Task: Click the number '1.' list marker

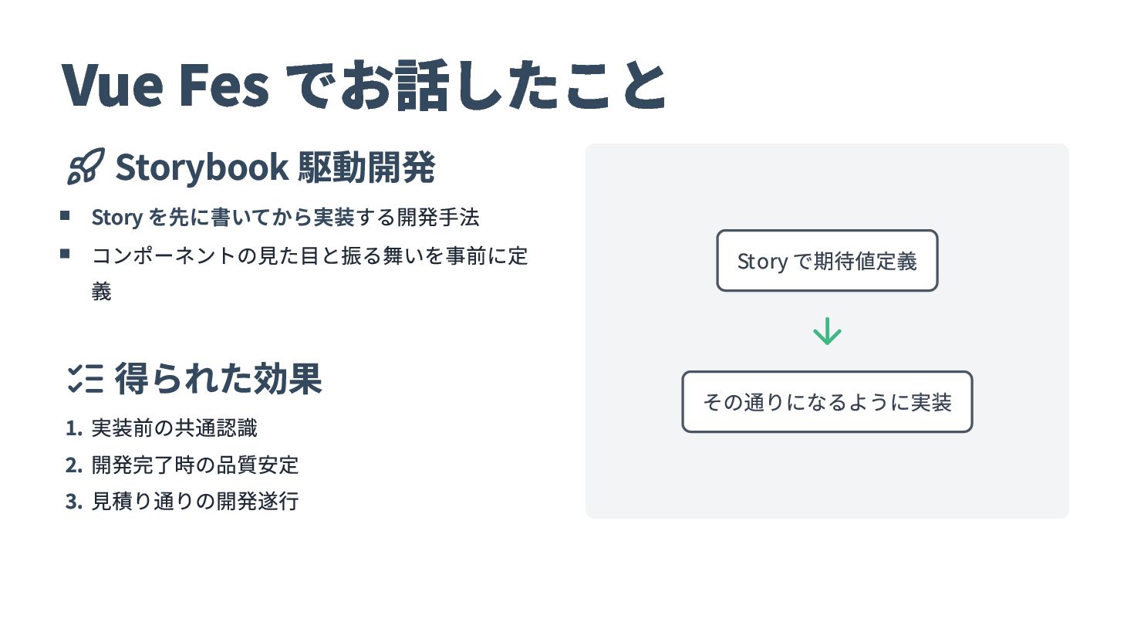Action: pyautogui.click(x=74, y=428)
